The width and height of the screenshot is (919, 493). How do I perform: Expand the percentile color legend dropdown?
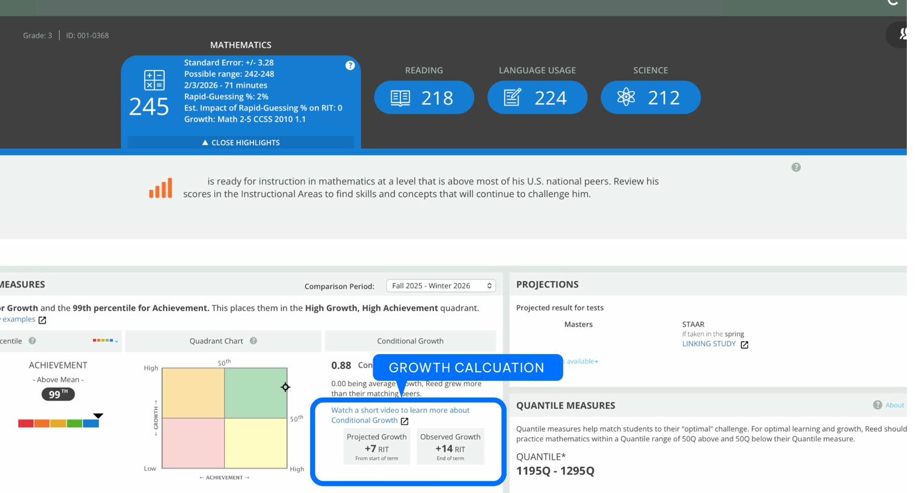pos(106,341)
